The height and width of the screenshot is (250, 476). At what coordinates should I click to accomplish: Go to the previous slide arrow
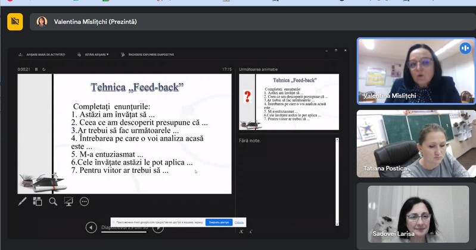point(91,227)
